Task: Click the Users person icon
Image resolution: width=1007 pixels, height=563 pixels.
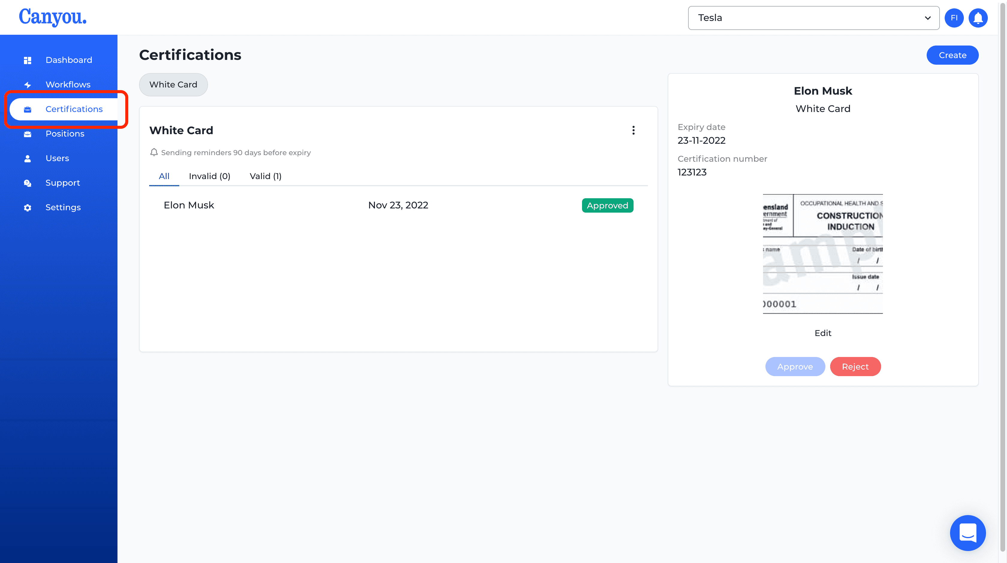Action: point(27,159)
